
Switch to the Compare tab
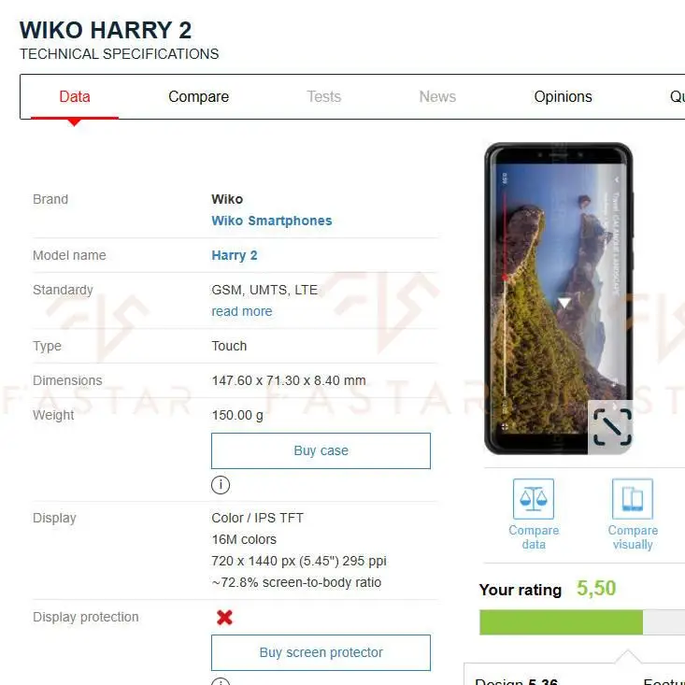click(199, 96)
